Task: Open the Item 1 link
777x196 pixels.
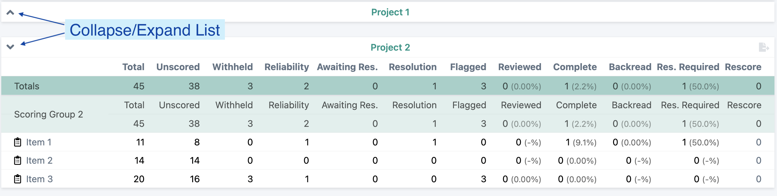Action: pos(39,142)
